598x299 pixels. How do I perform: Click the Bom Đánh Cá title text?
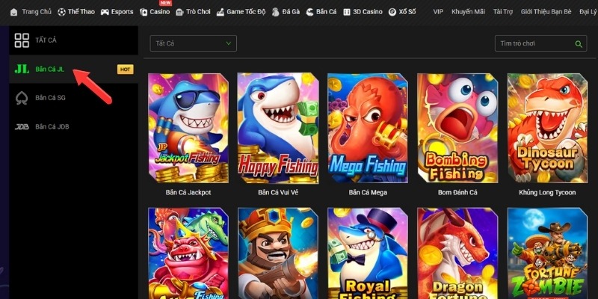pyautogui.click(x=457, y=193)
